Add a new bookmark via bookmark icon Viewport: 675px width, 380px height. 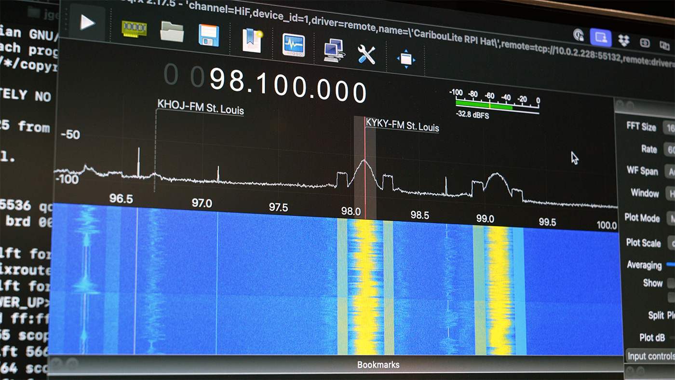(x=252, y=41)
